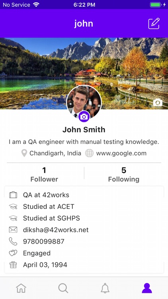Tap phone number 9780099887
Screen dimensions: 168x299
click(x=44, y=242)
